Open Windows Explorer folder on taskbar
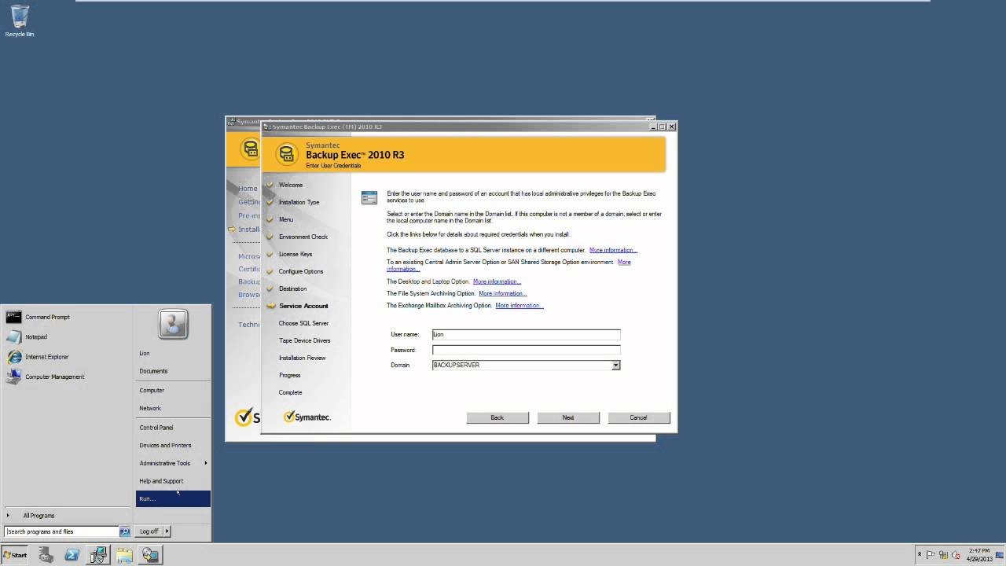The height and width of the screenshot is (566, 1006). click(x=124, y=555)
